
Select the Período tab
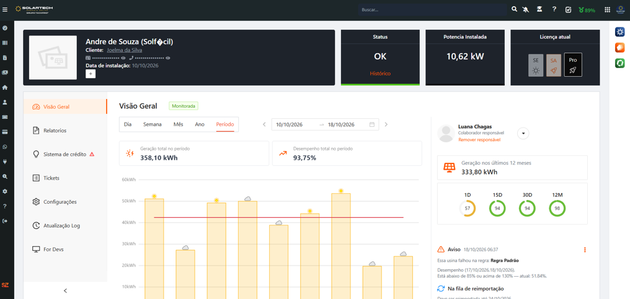tap(225, 124)
